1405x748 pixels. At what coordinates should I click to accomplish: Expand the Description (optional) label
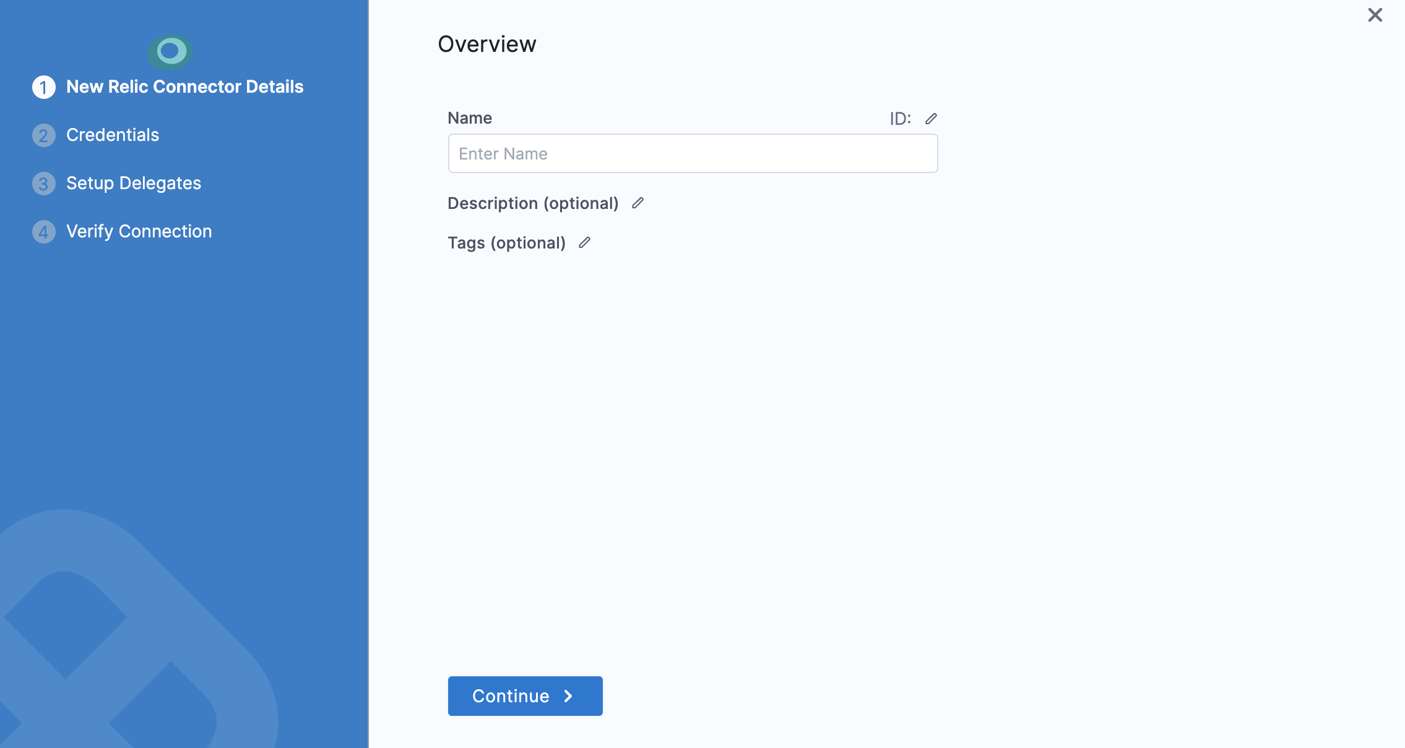click(532, 203)
